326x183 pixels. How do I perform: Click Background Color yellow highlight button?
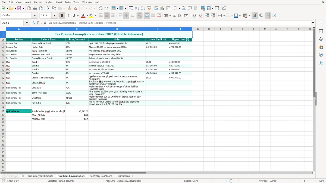tap(91, 16)
